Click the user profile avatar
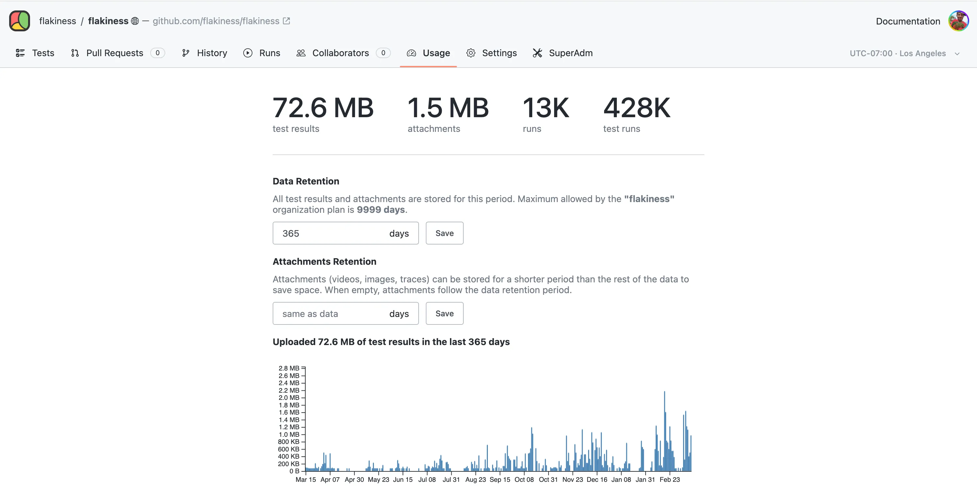 pyautogui.click(x=958, y=21)
